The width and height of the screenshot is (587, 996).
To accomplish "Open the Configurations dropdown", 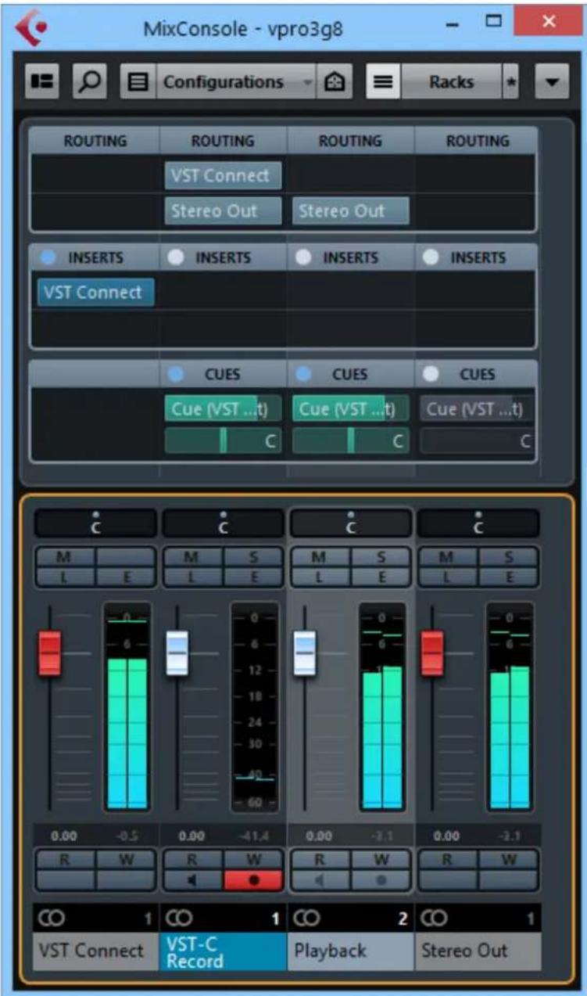I will 235,82.
